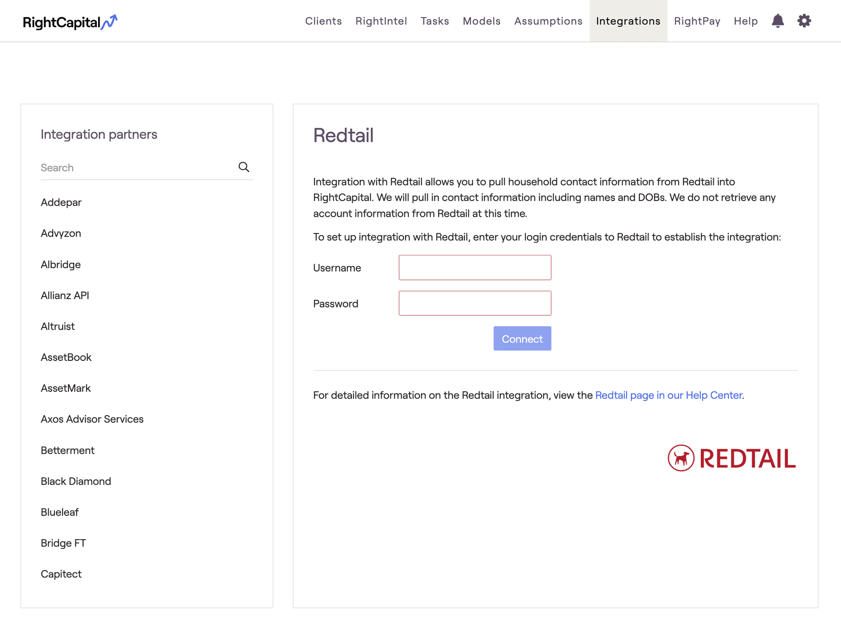Viewport: 841px width, 629px height.
Task: Select Albridge from the partners list
Action: point(60,265)
